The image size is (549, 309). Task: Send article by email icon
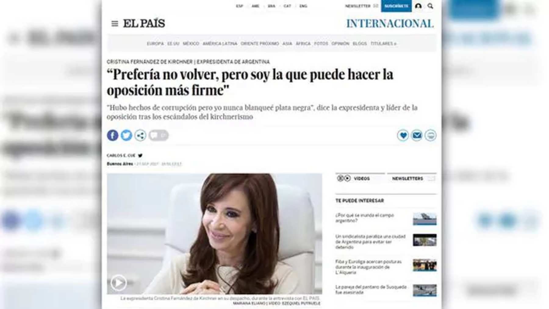click(417, 135)
